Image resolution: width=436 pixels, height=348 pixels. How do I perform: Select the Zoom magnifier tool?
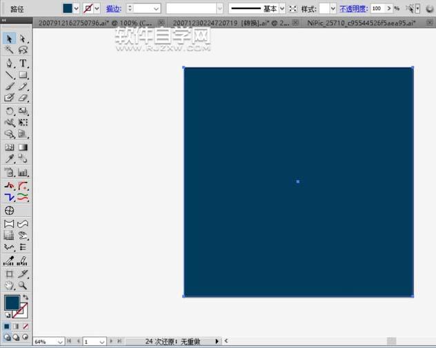23,285
